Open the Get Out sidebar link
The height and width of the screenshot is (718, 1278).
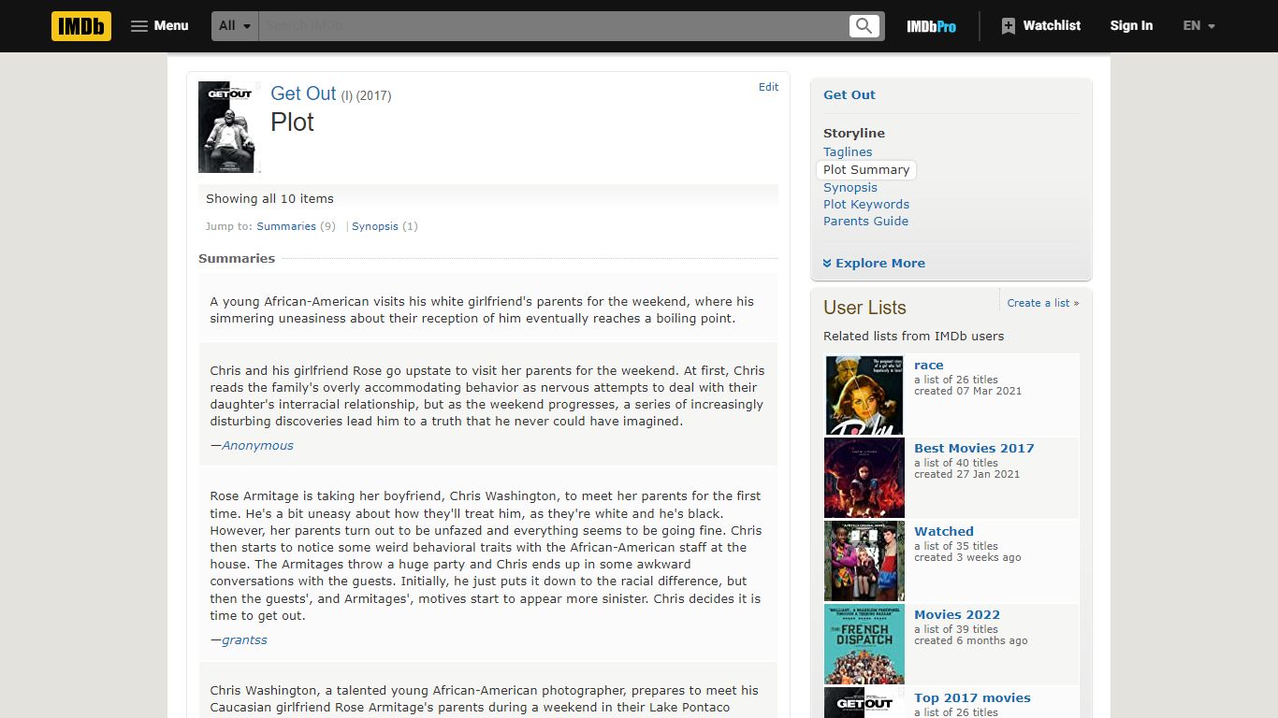click(850, 94)
